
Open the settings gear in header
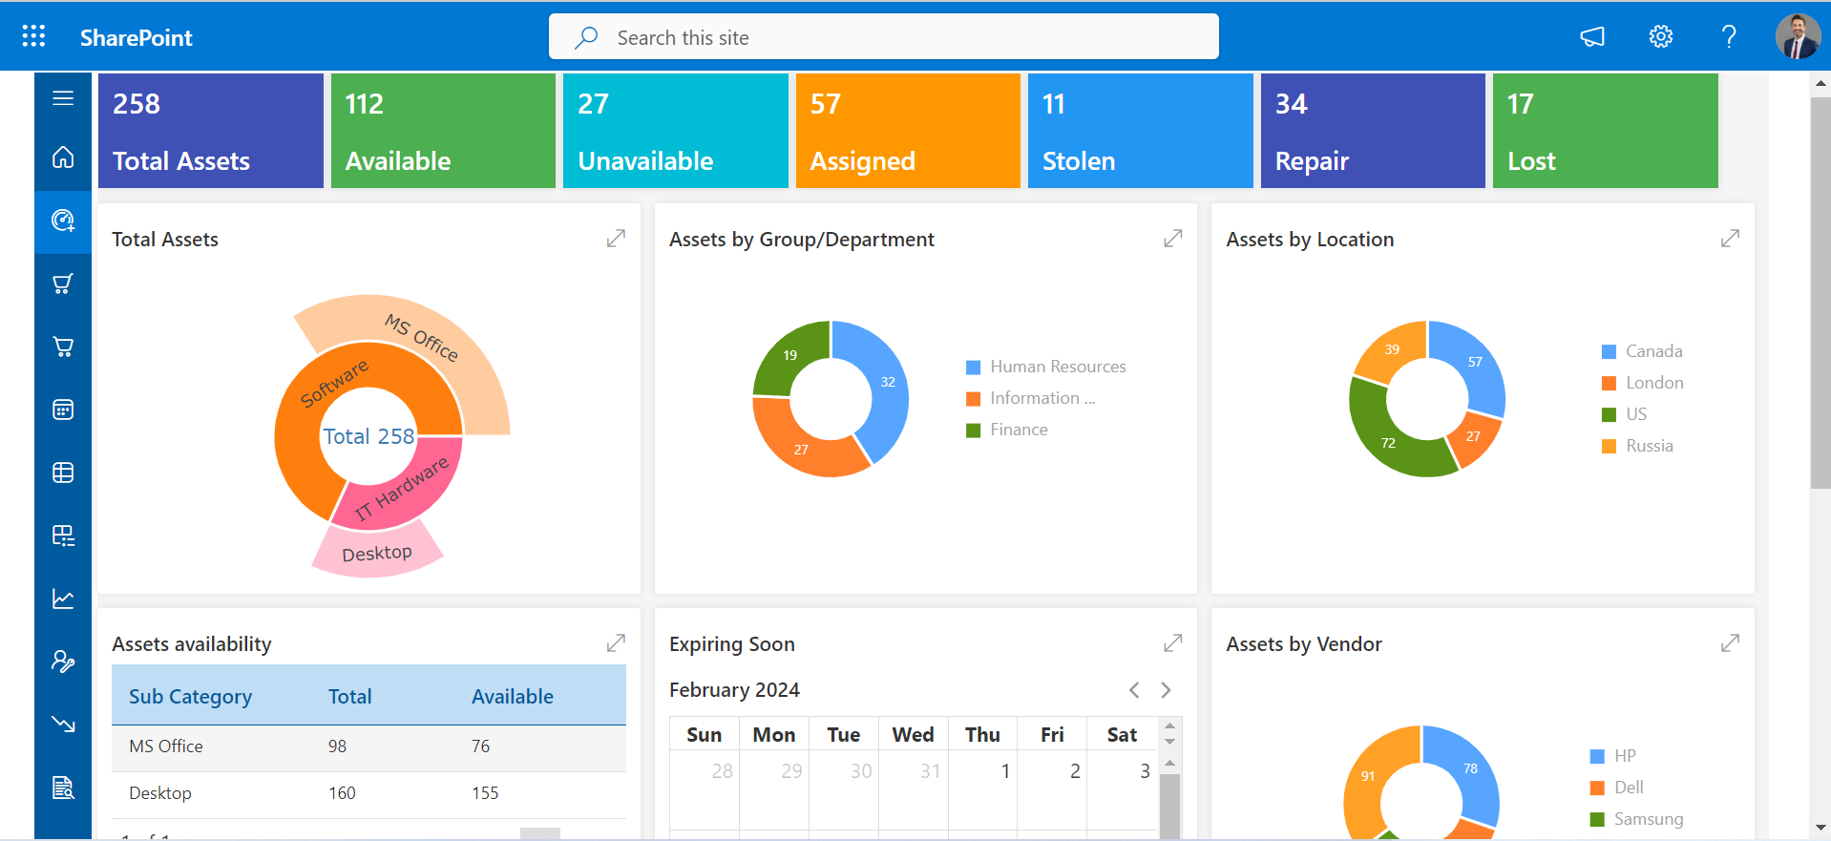pyautogui.click(x=1661, y=37)
